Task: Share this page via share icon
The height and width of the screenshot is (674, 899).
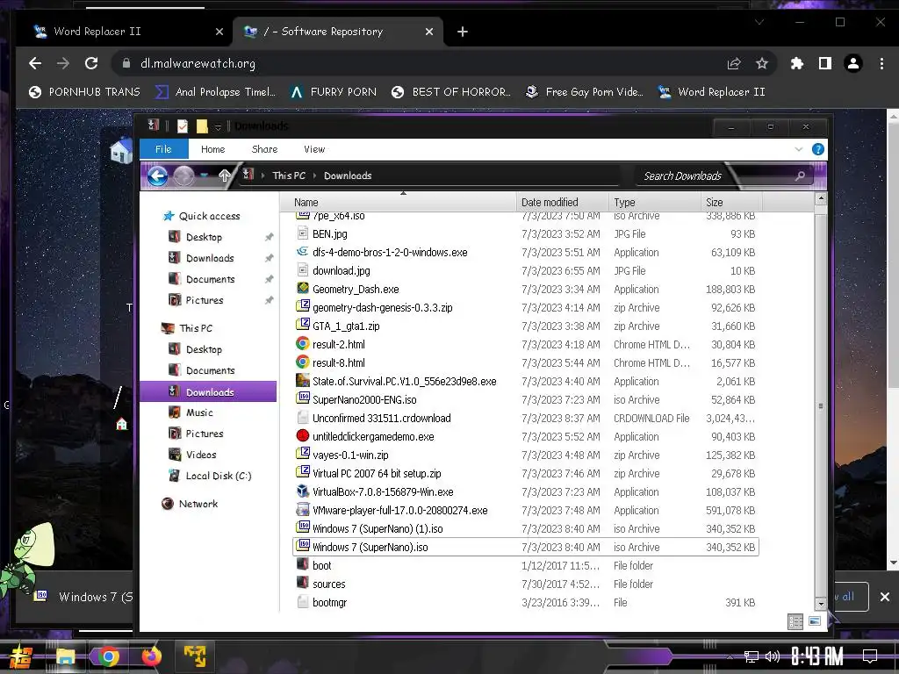Action: point(734,63)
